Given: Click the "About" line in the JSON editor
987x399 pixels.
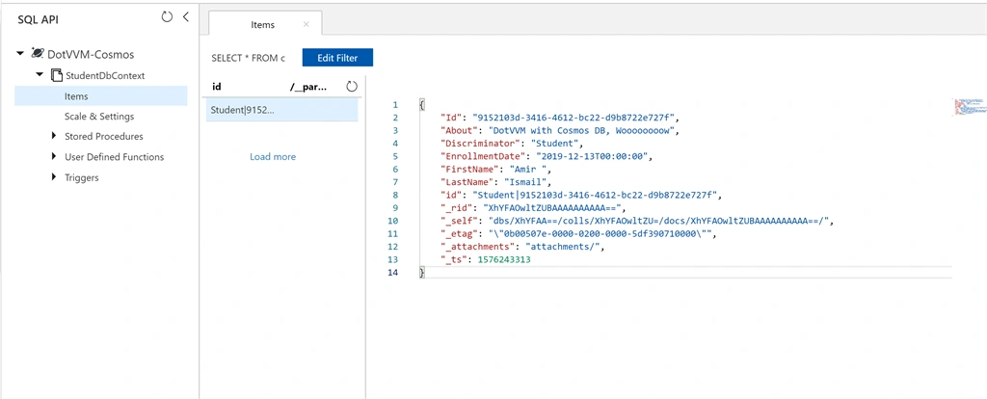Looking at the screenshot, I should [x=560, y=130].
